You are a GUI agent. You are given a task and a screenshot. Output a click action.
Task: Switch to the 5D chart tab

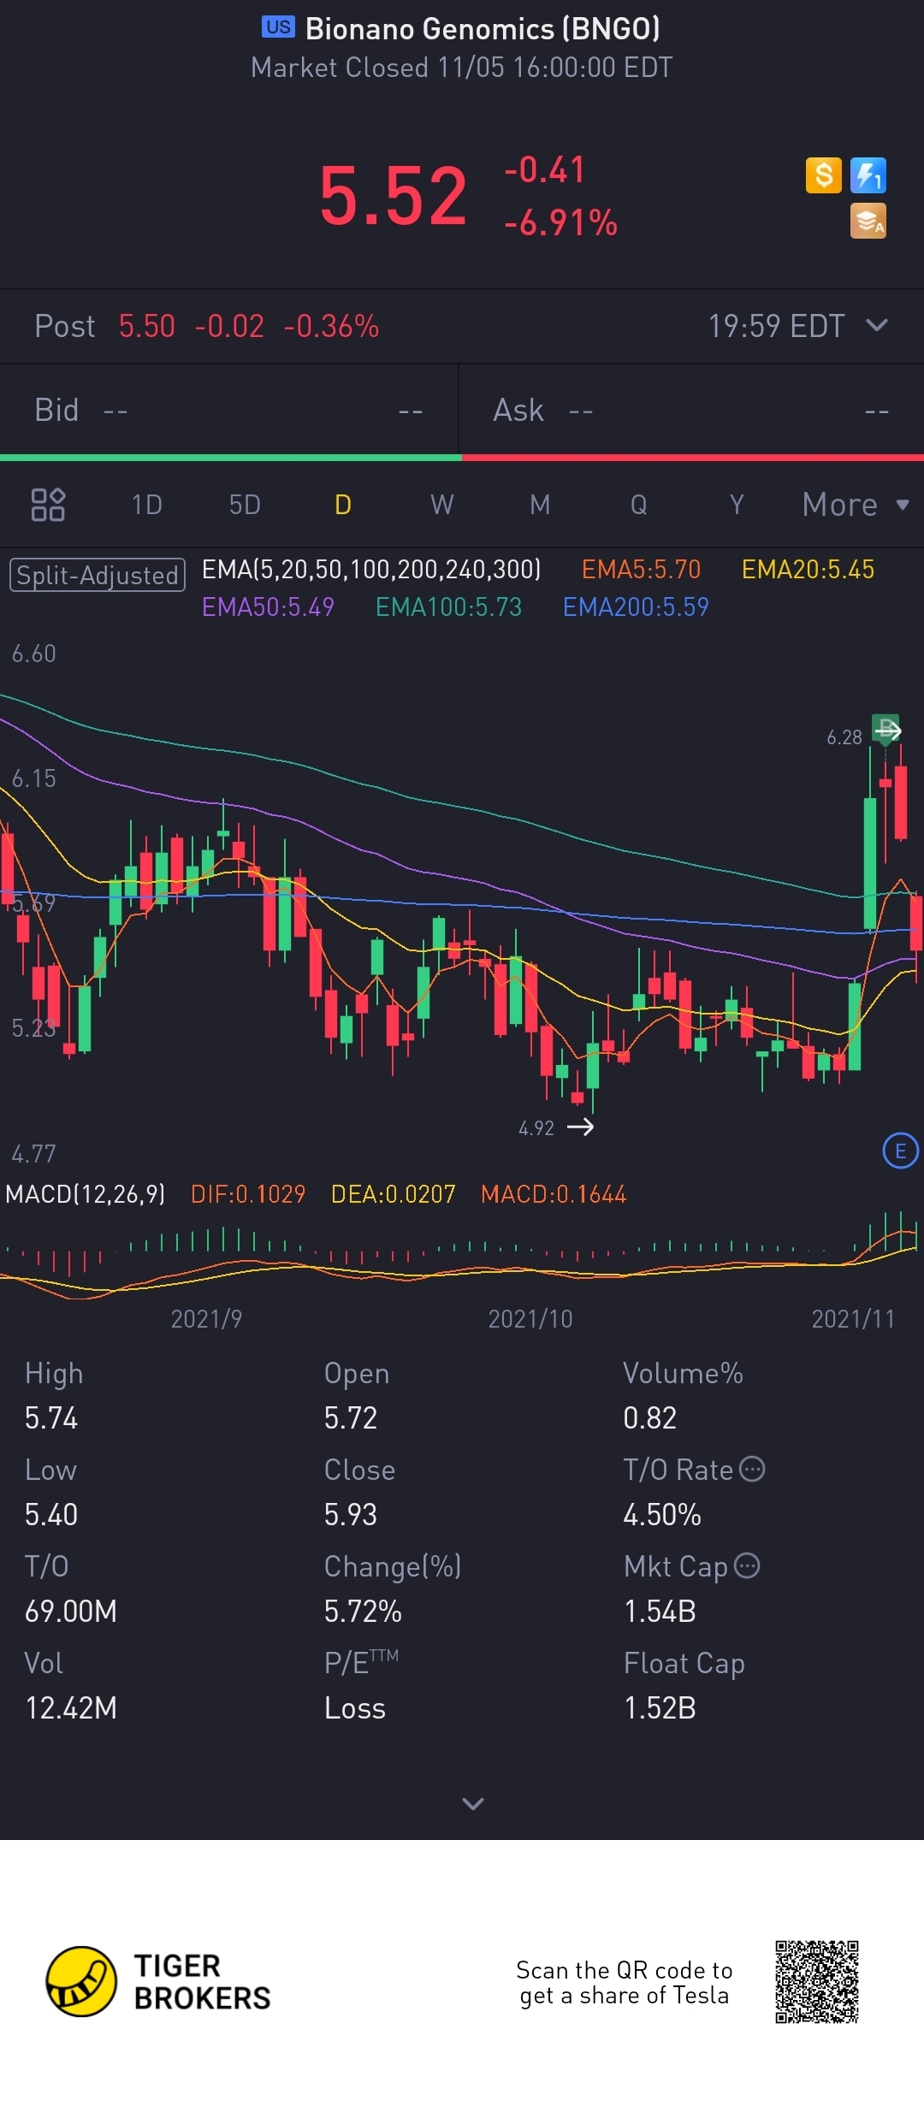(x=245, y=505)
